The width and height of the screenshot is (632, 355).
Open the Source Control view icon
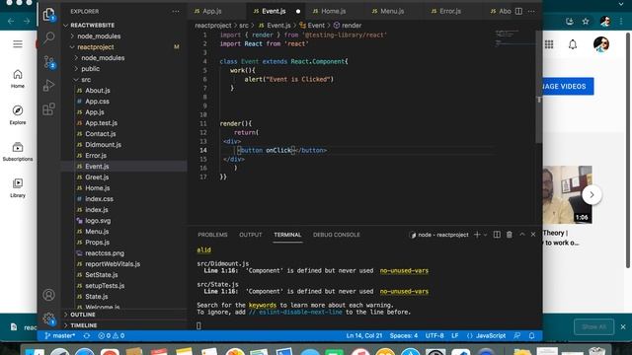tap(48, 61)
